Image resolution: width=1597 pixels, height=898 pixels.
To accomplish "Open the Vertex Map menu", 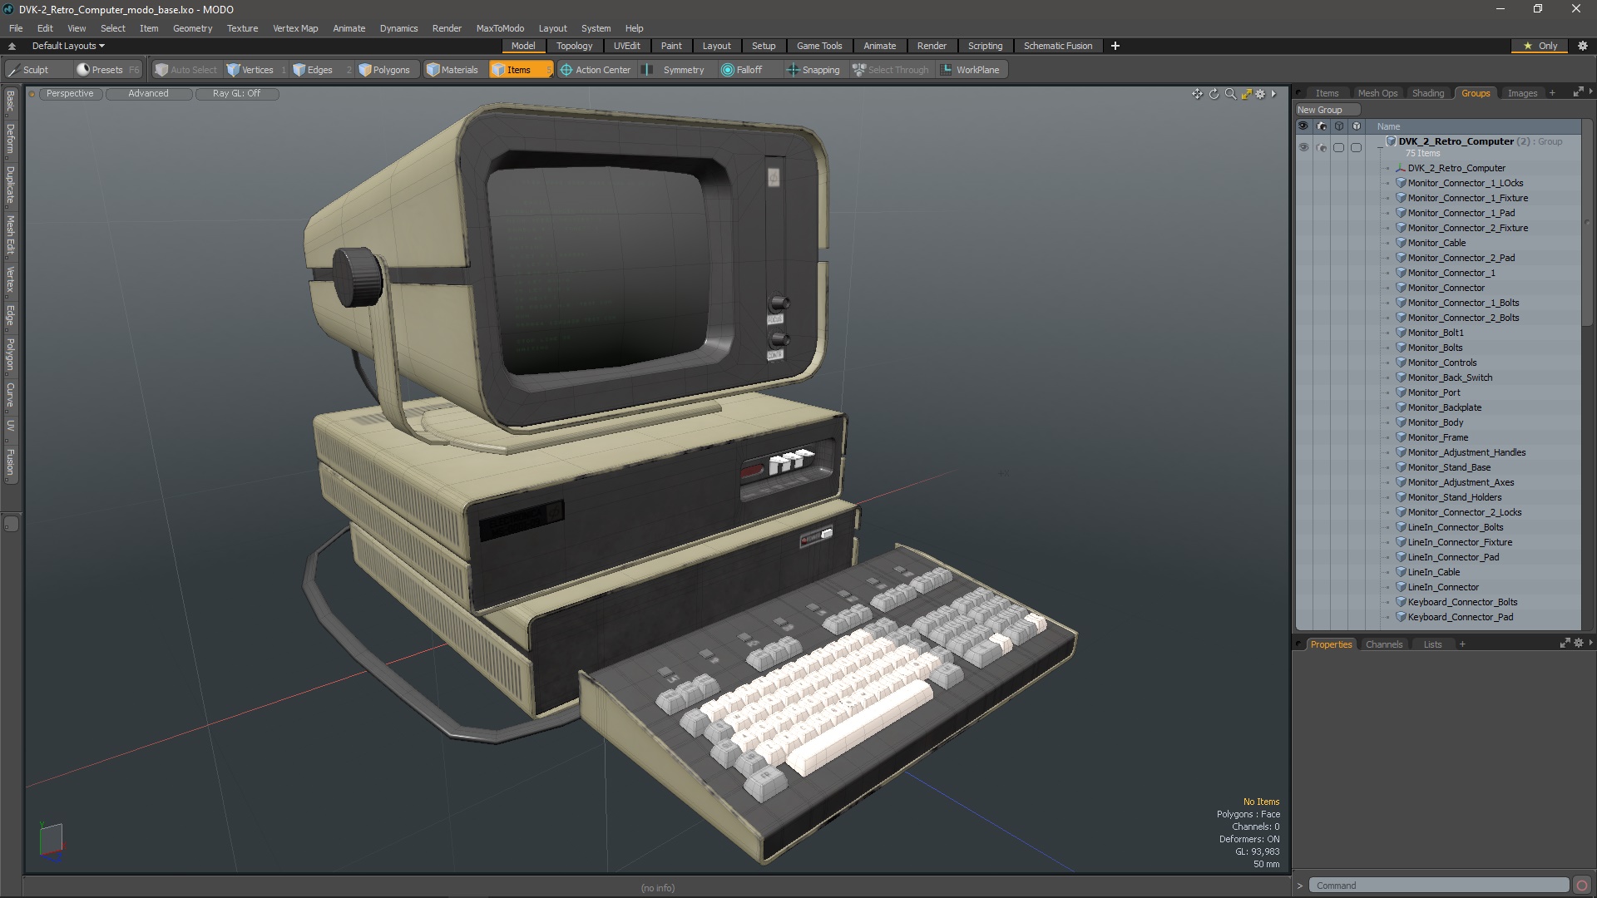I will [295, 28].
